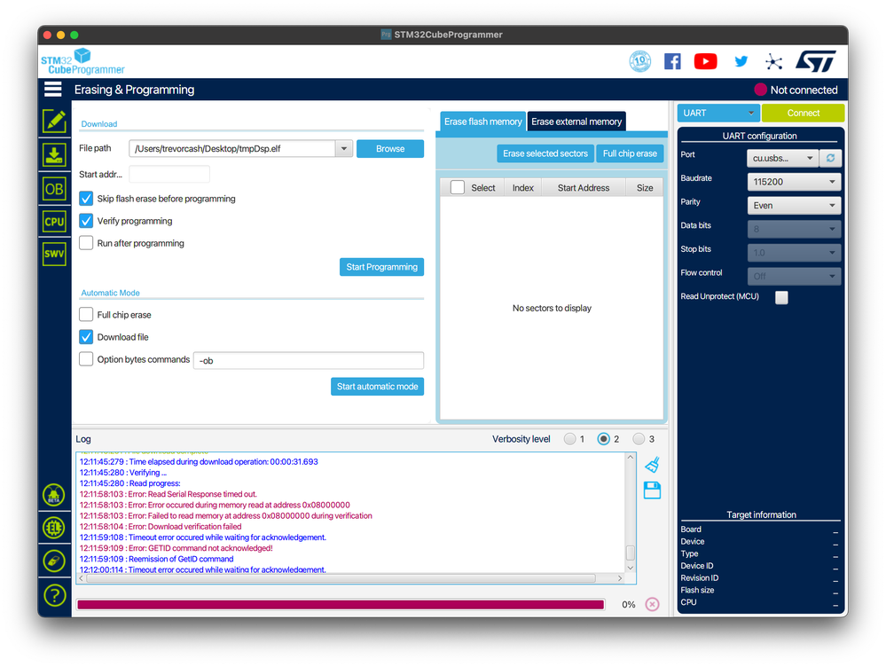Click Full chip erase button
The image size is (886, 667).
click(x=630, y=153)
